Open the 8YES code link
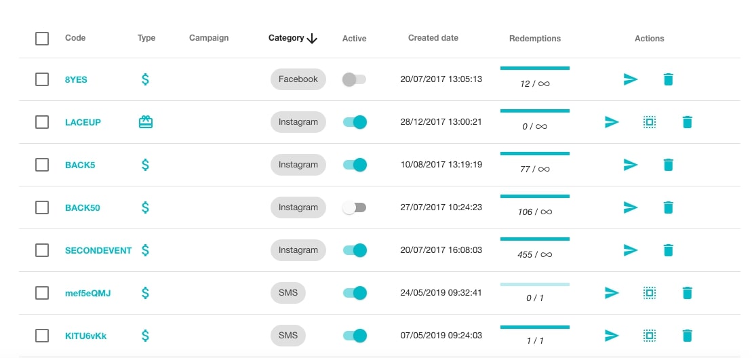The image size is (752, 358). click(x=76, y=79)
